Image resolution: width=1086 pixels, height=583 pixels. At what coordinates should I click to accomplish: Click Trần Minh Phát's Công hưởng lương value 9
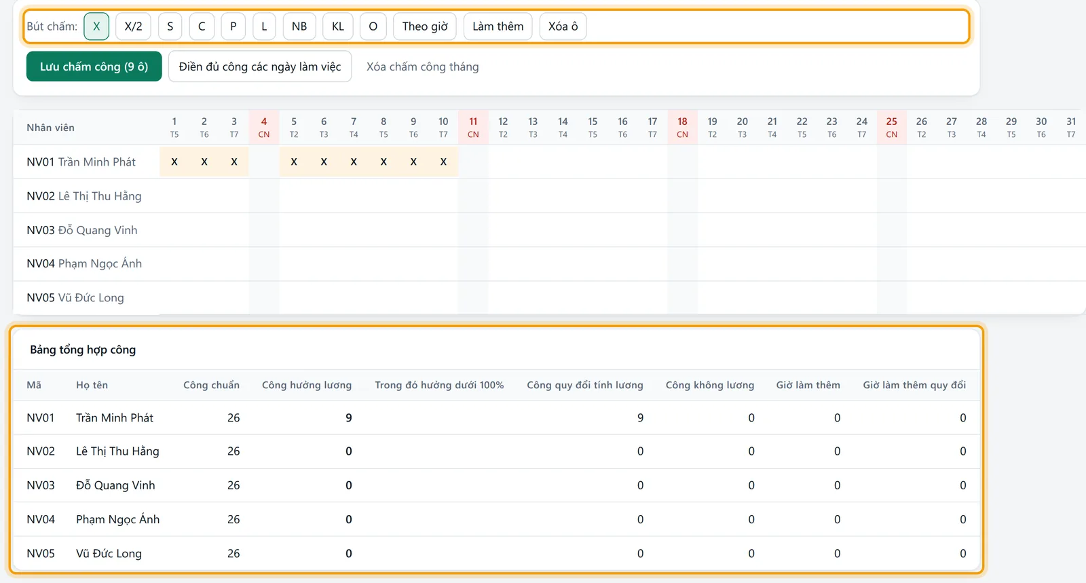349,418
